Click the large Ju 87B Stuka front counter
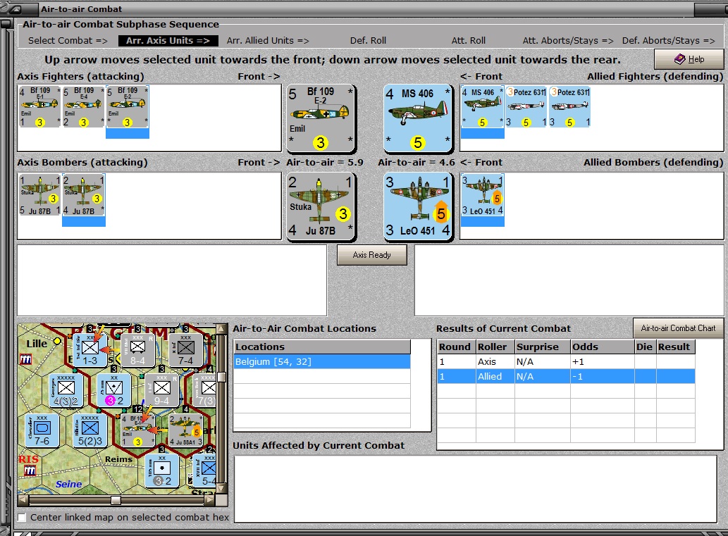The width and height of the screenshot is (728, 536). [x=321, y=206]
